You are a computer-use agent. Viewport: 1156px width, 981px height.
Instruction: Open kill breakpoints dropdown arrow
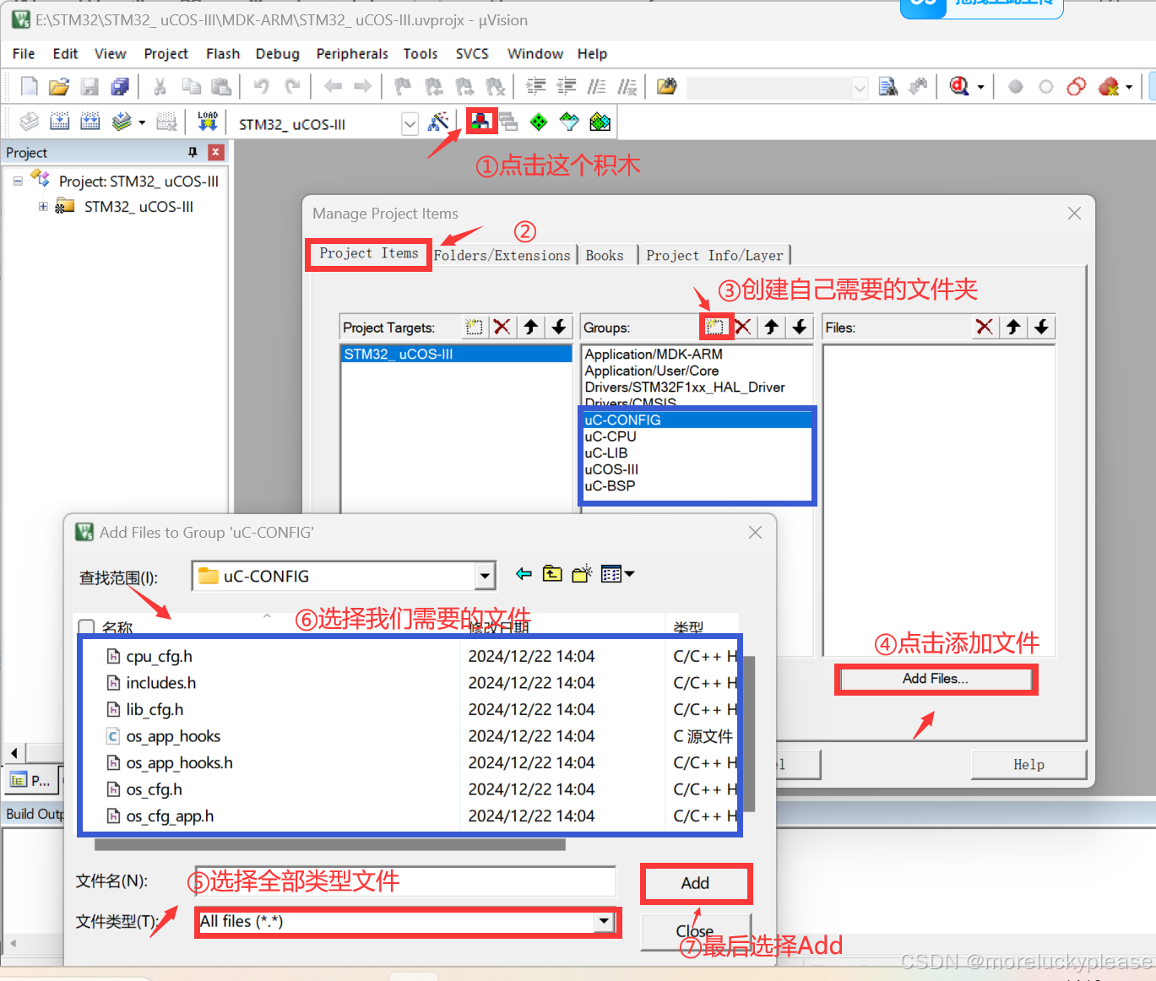click(1129, 87)
